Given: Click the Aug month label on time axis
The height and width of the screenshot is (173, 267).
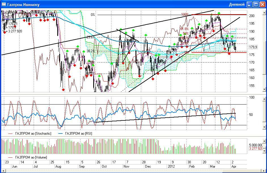Looking at the screenshot, I should (58, 166).
